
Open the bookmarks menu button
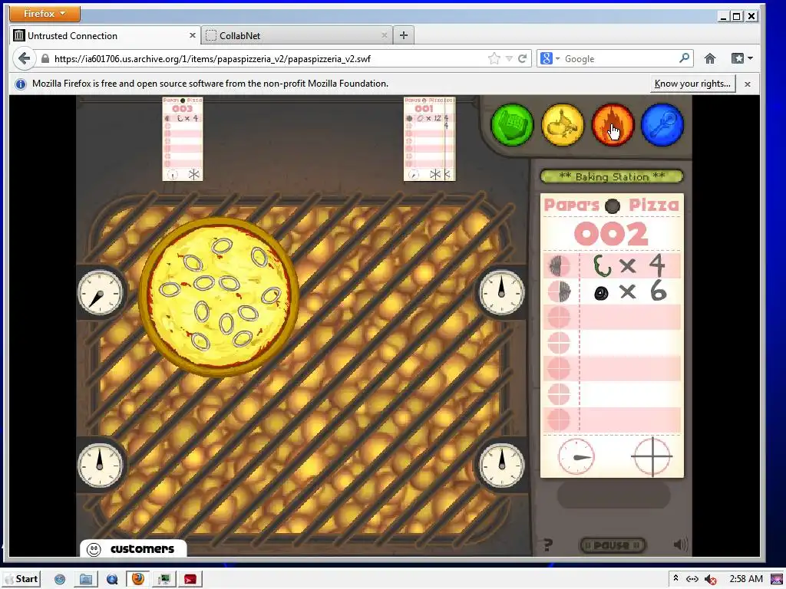click(742, 58)
